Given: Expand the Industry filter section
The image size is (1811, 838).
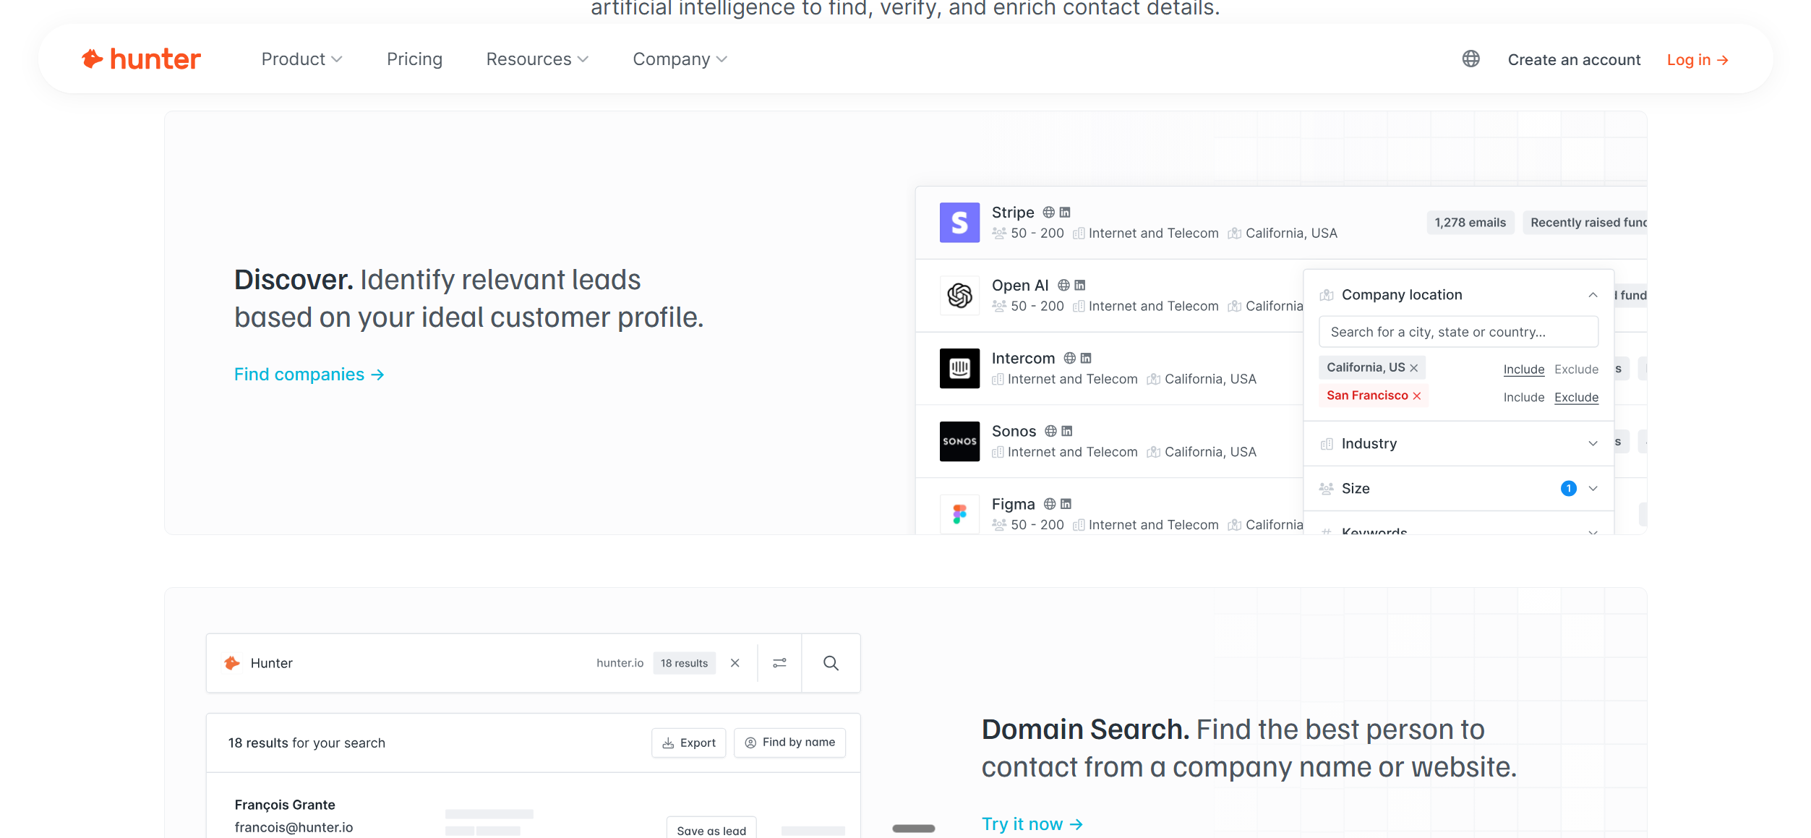Looking at the screenshot, I should (1459, 444).
